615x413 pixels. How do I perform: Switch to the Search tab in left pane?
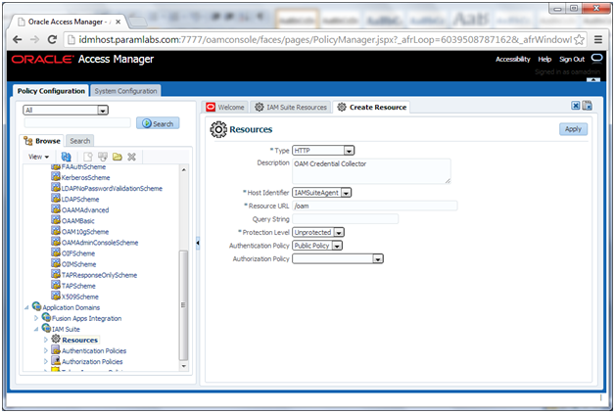point(80,141)
